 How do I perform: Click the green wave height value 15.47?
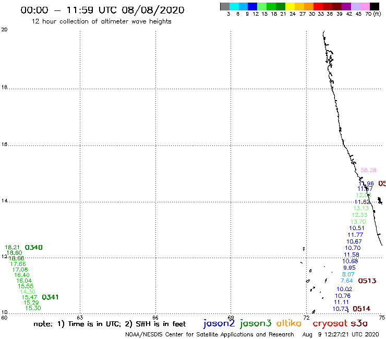pos(29,297)
